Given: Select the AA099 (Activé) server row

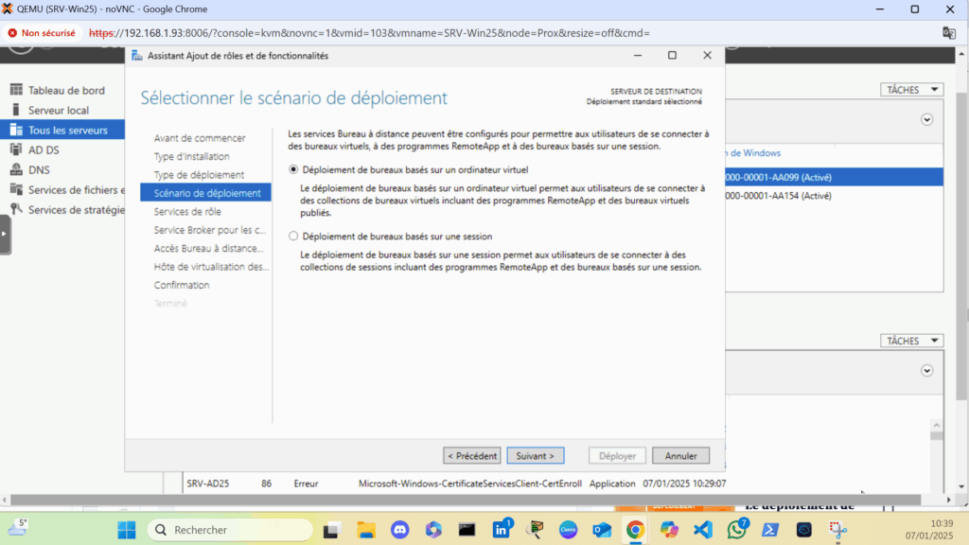Looking at the screenshot, I should click(x=835, y=177).
